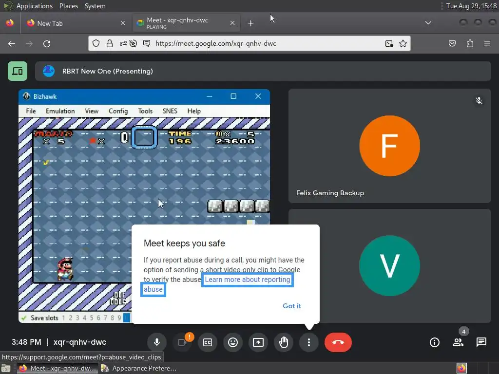Click save slot 1 in Bizhawk status bar

point(64,318)
